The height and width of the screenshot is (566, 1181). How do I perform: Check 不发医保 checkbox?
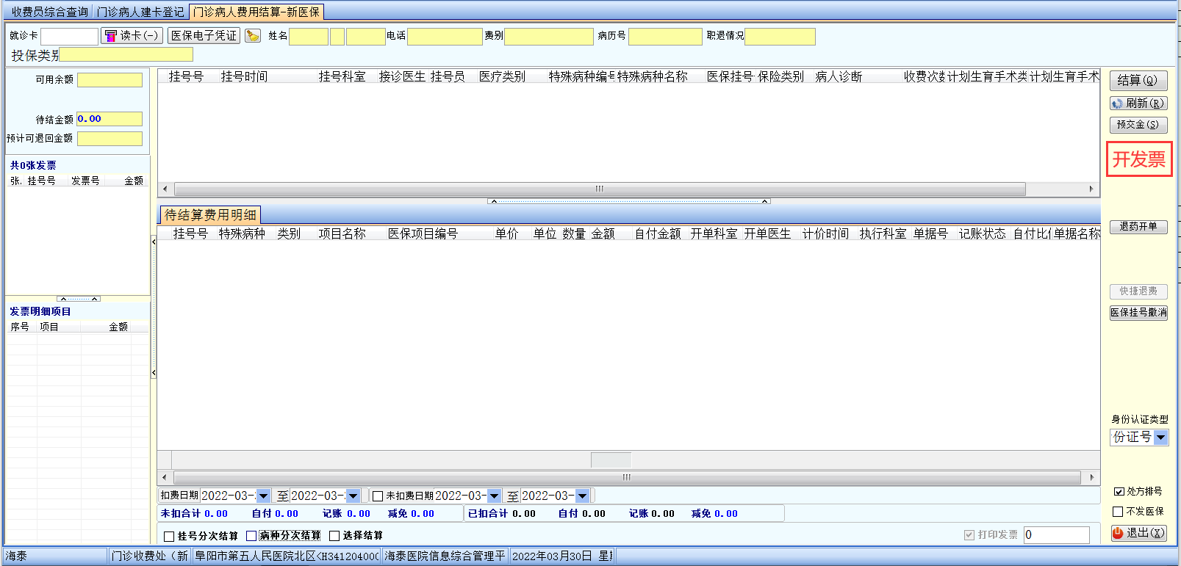click(1119, 512)
